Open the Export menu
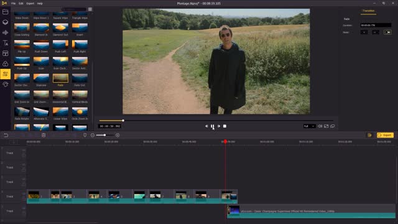This screenshot has height=224, width=398. click(x=30, y=4)
